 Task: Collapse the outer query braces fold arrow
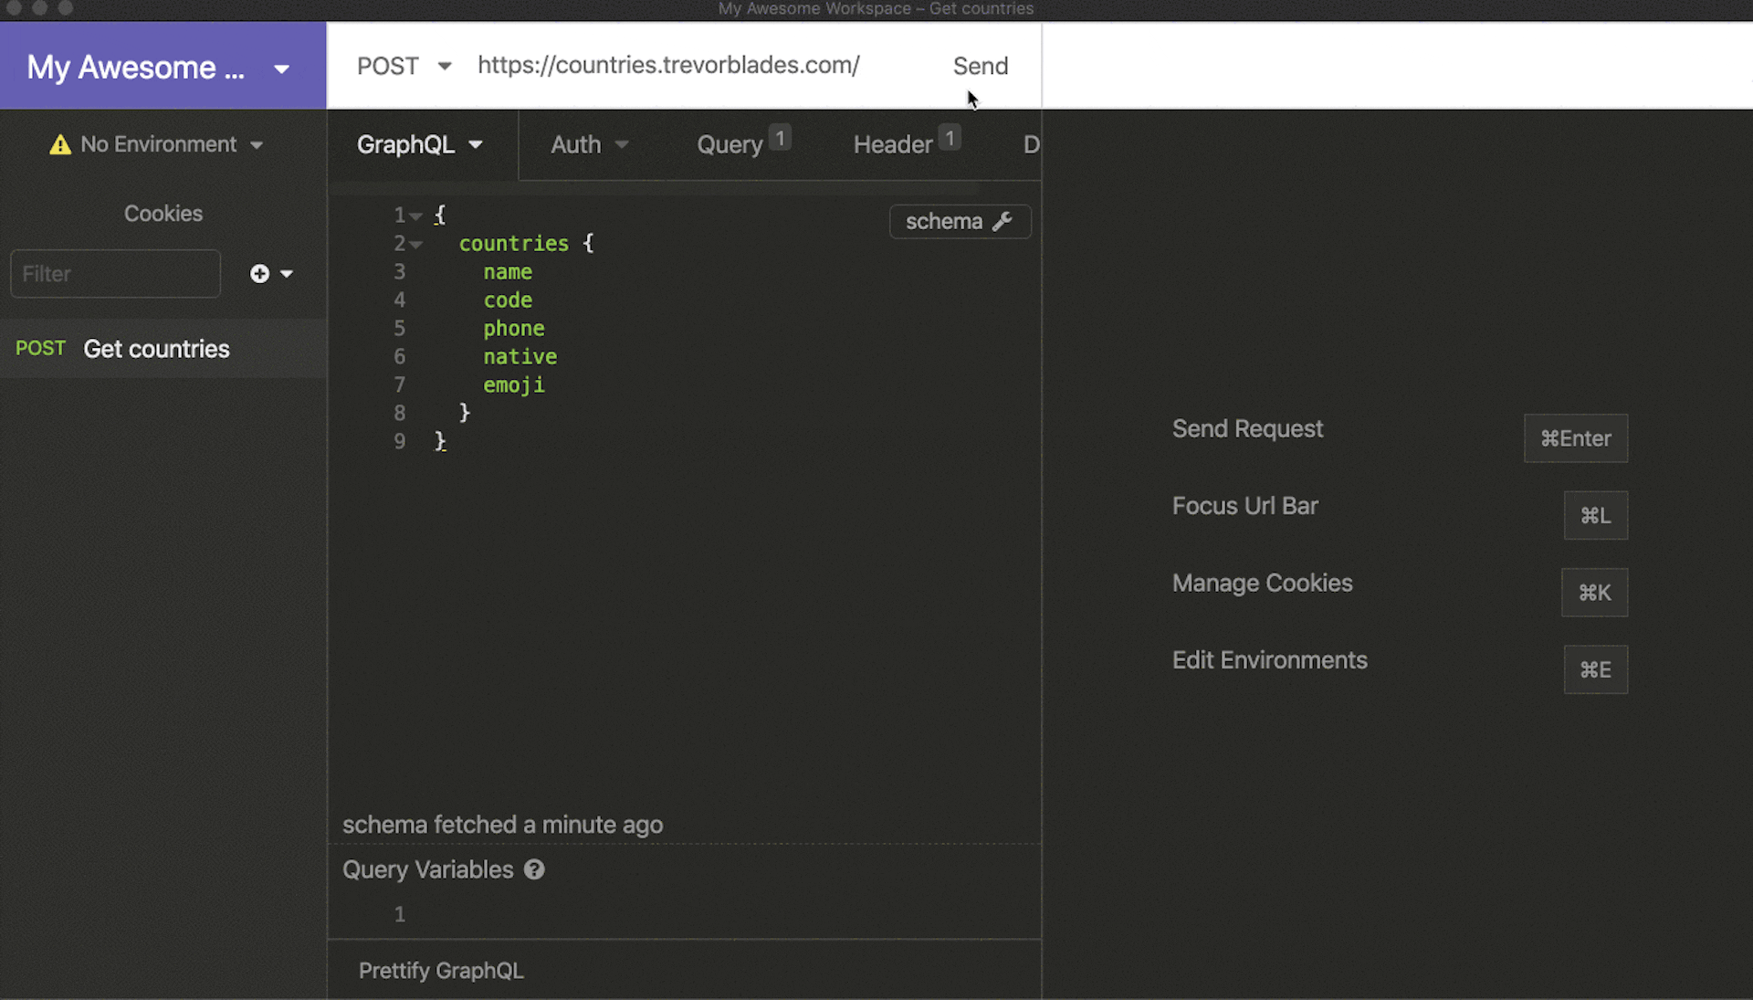415,215
